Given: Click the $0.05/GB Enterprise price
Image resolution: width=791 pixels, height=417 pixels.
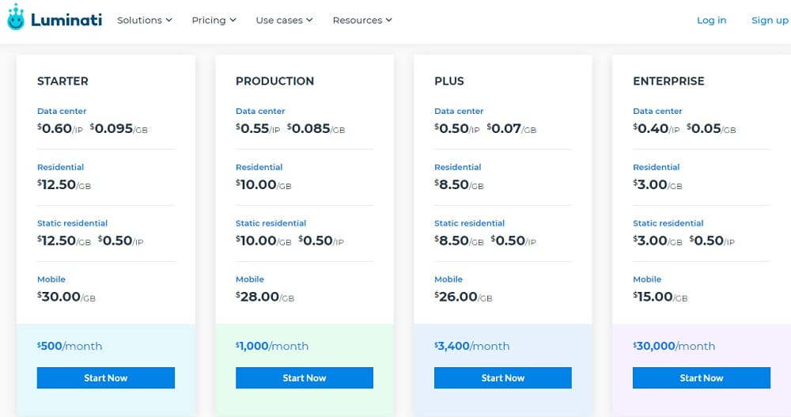Looking at the screenshot, I should coord(711,129).
